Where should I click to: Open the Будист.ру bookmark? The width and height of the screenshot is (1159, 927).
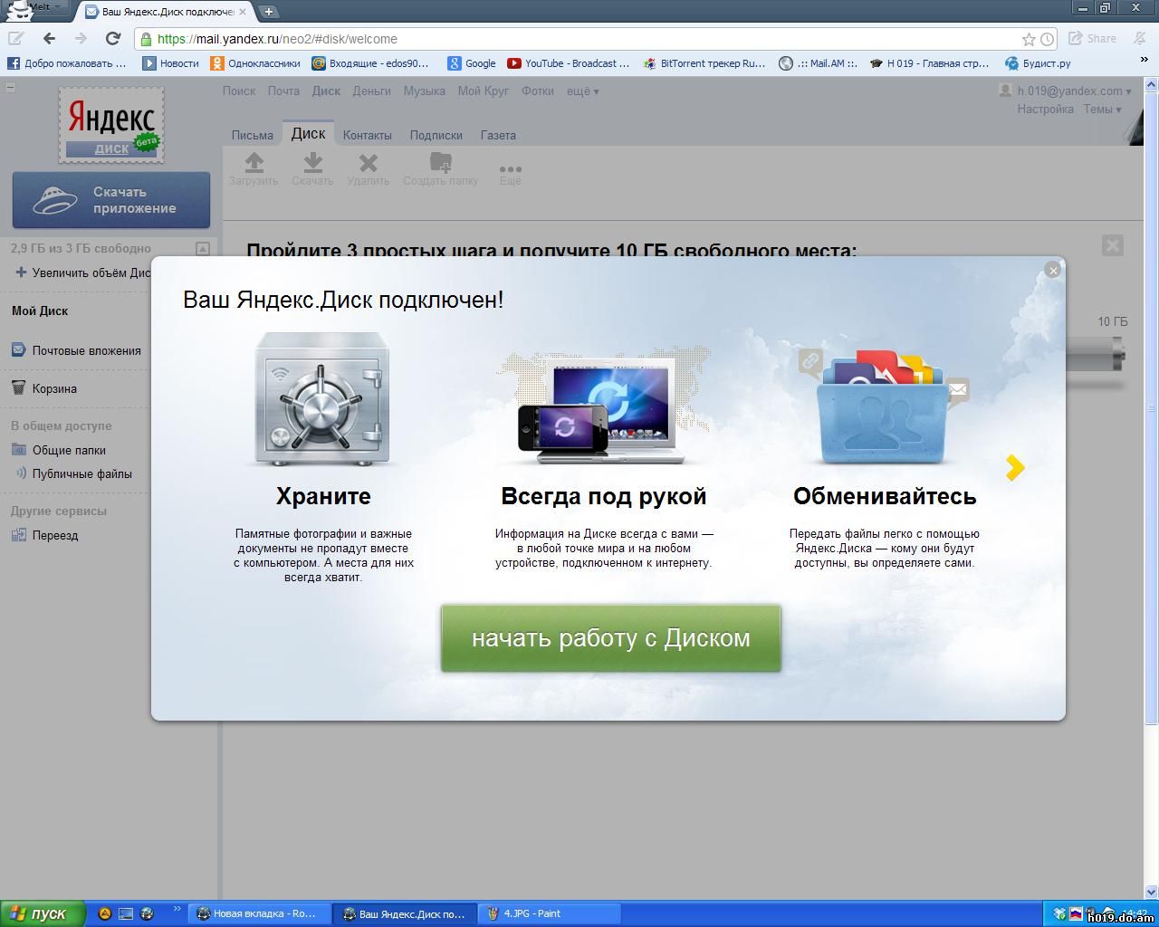[1038, 63]
